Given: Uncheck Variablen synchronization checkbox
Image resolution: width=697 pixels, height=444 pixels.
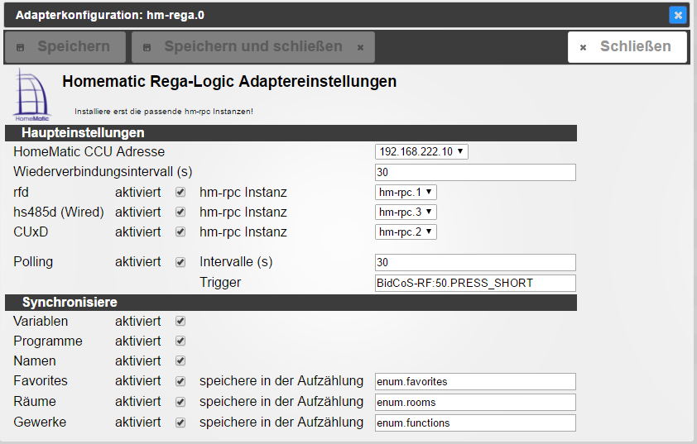Looking at the screenshot, I should click(180, 321).
